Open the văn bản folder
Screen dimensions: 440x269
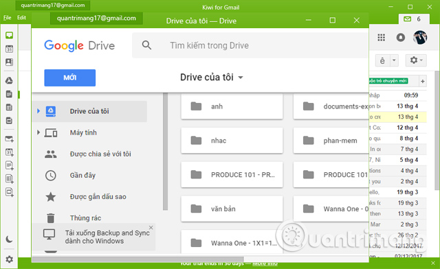tap(232, 209)
